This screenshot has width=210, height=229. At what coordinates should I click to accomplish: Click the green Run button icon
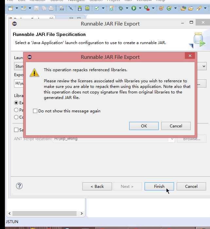[x=134, y=8]
